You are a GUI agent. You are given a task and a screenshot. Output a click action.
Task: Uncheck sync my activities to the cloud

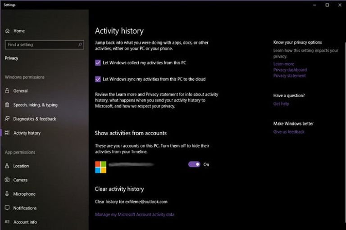pos(98,79)
